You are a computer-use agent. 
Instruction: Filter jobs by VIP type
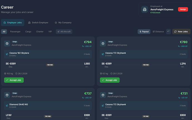point(50,31)
